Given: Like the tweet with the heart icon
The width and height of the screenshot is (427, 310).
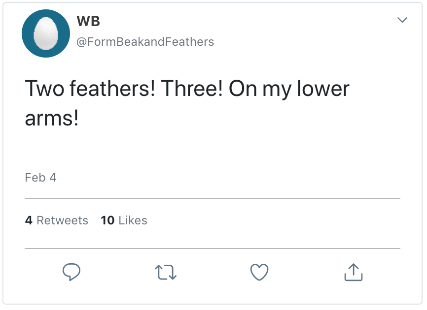Looking at the screenshot, I should [259, 272].
